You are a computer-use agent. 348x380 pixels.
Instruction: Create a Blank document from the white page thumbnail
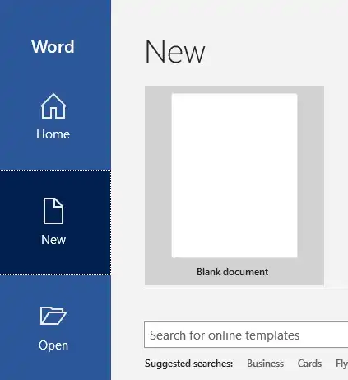coord(234,176)
